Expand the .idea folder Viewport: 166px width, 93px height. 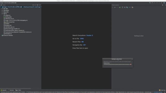2,9
